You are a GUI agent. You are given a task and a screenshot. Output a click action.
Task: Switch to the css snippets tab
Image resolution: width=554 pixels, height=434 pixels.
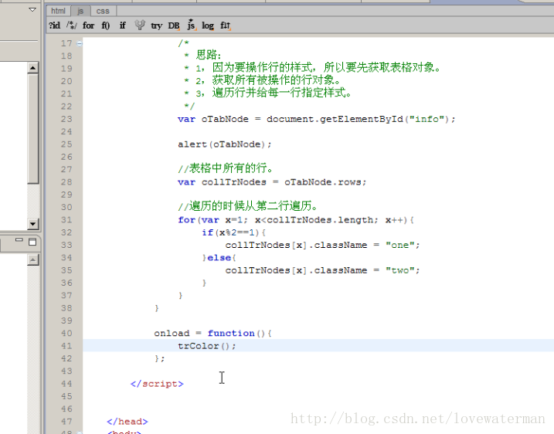[103, 11]
